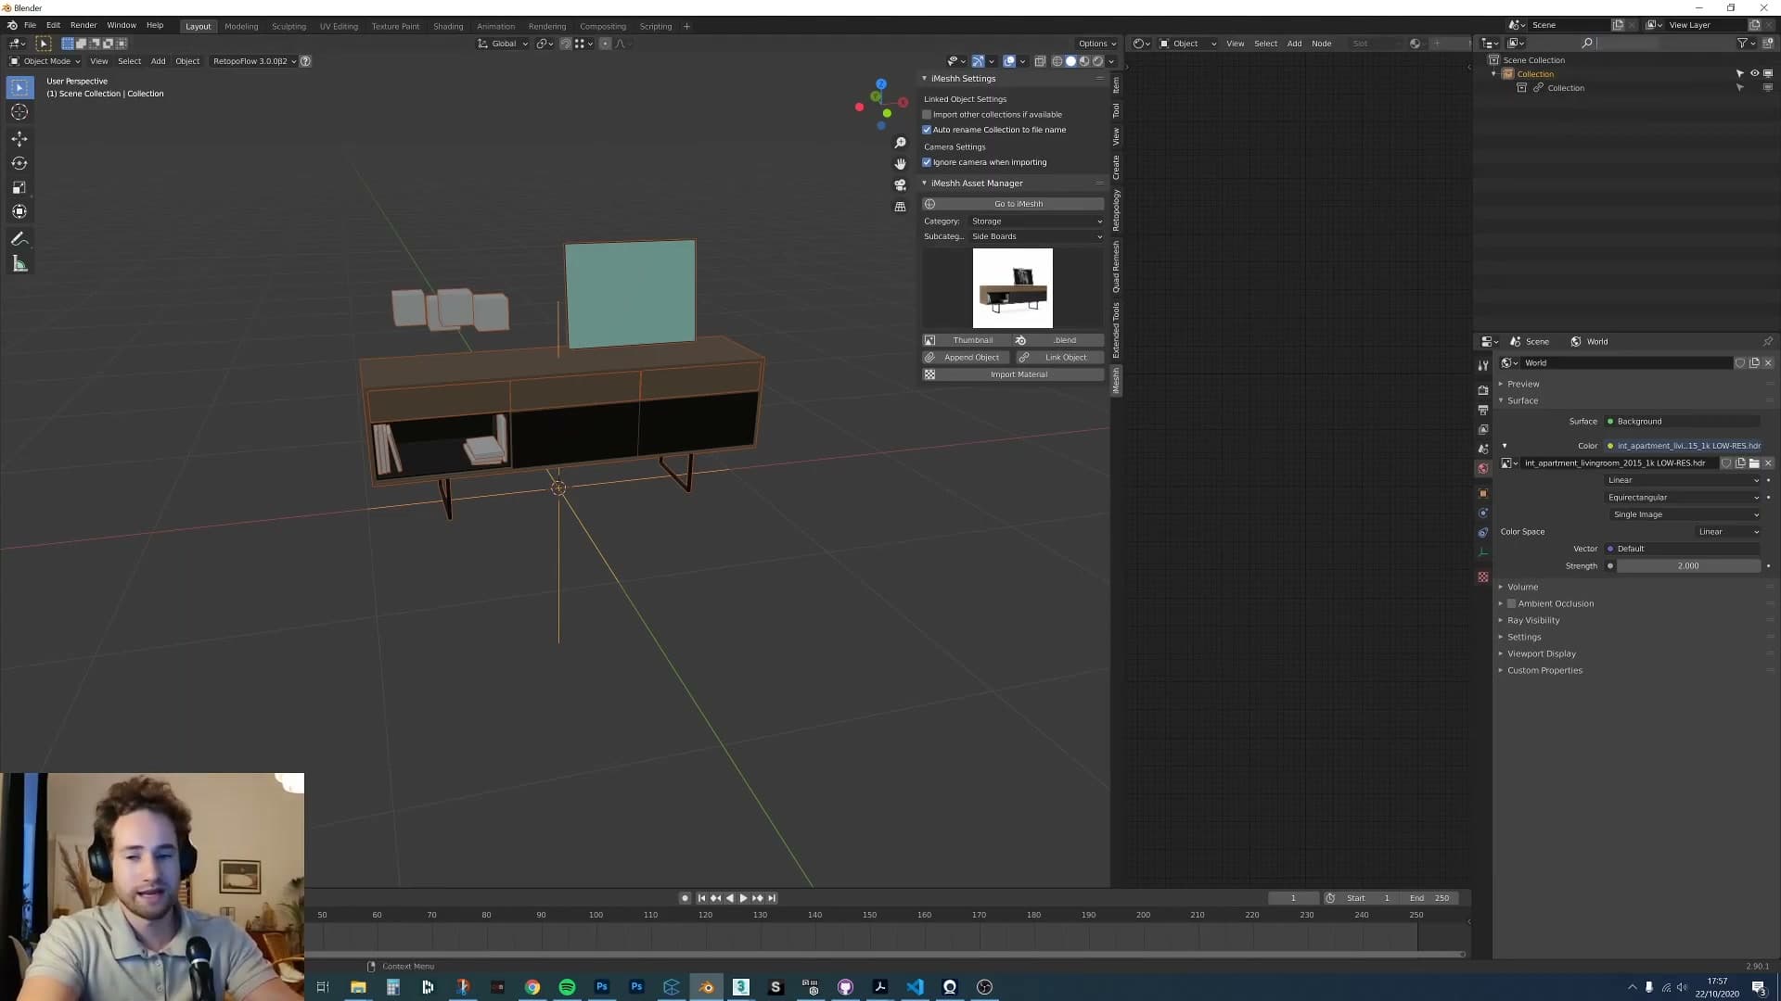Open the File menu
Screen dimensions: 1781x1001
pyautogui.click(x=30, y=25)
